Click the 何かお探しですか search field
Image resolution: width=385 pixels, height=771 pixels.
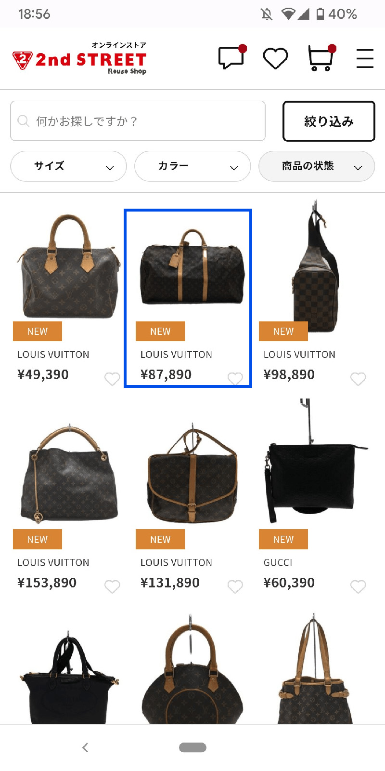click(138, 121)
